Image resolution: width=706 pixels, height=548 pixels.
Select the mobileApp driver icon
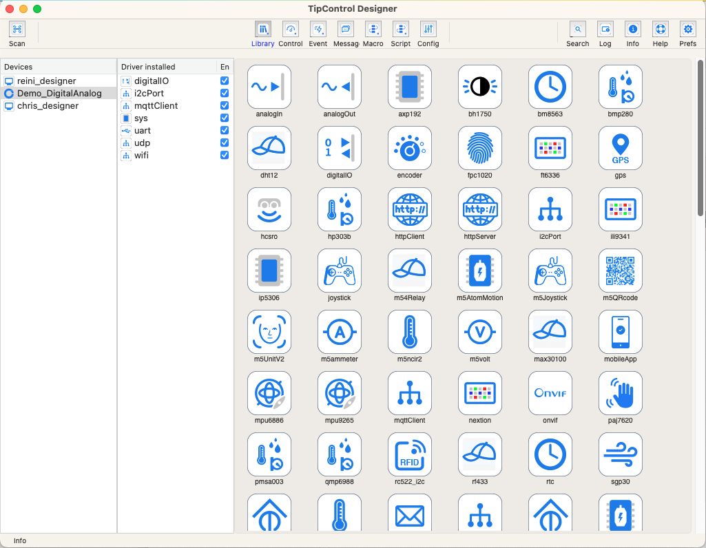coord(621,333)
